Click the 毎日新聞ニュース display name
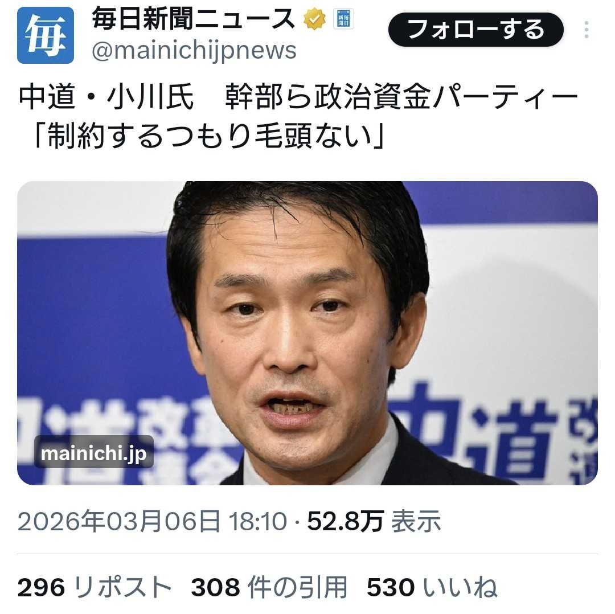Screen dimensions: 615x614 (193, 19)
